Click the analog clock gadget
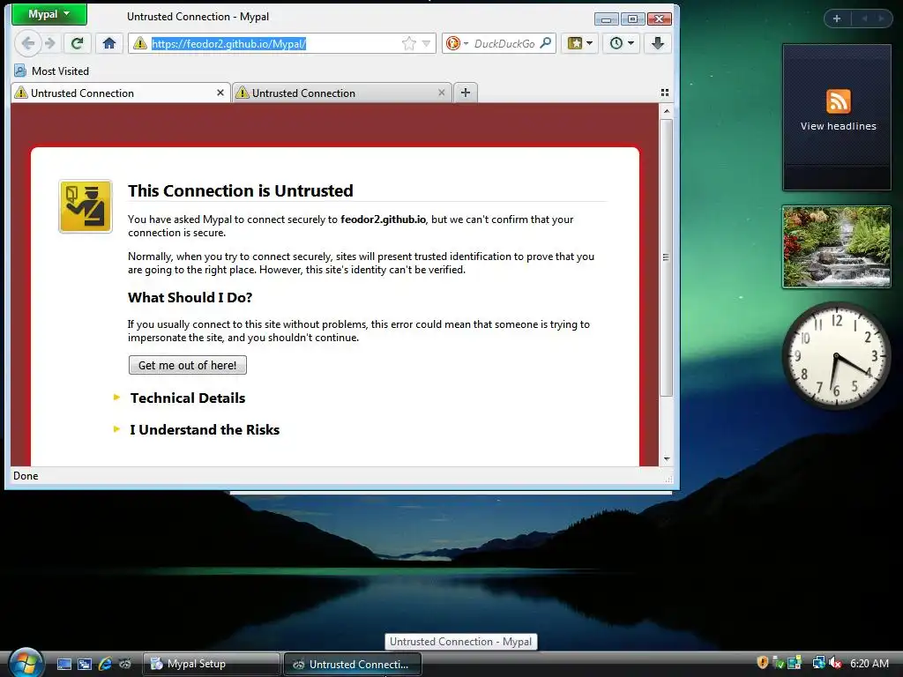Image resolution: width=903 pixels, height=677 pixels. coord(836,356)
